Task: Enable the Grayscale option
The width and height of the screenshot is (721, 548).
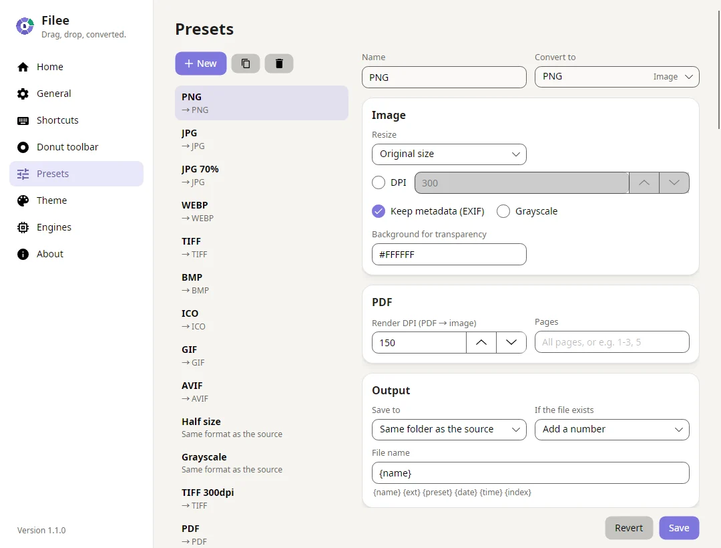Action: [503, 211]
